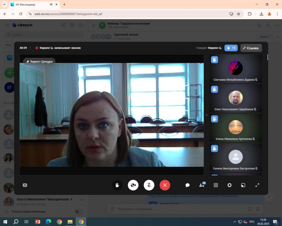Collapse the participants side panel

206,115
